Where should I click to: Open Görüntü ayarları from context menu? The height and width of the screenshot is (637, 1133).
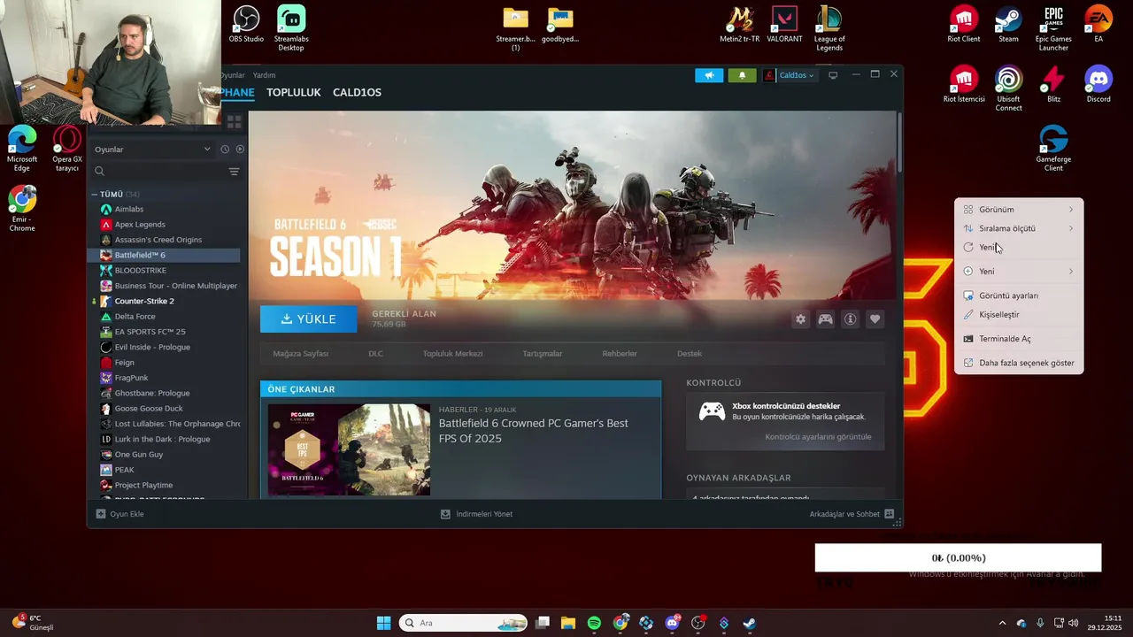click(1019, 295)
